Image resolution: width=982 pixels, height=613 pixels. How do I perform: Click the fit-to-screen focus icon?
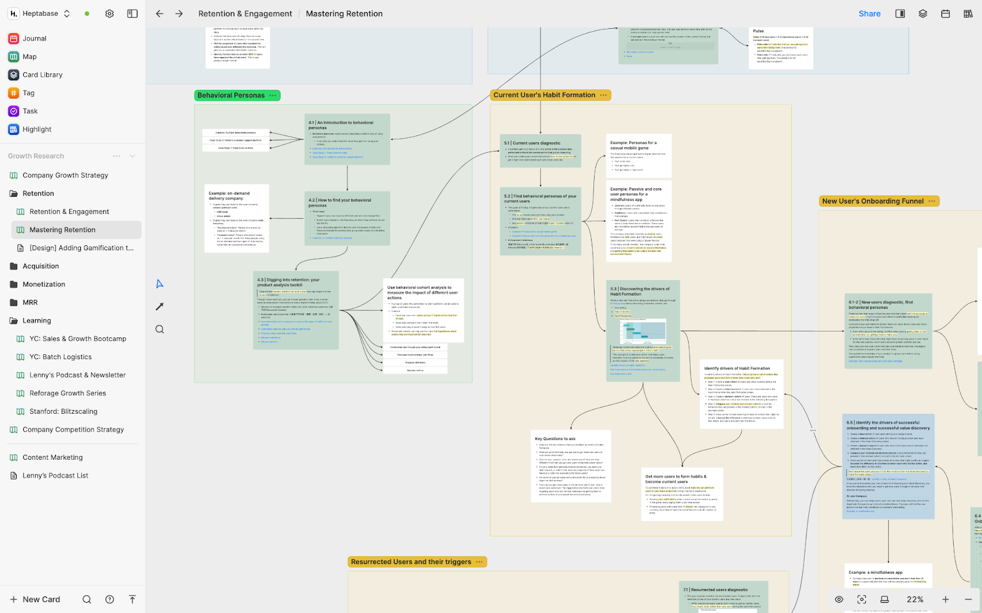coord(862,600)
